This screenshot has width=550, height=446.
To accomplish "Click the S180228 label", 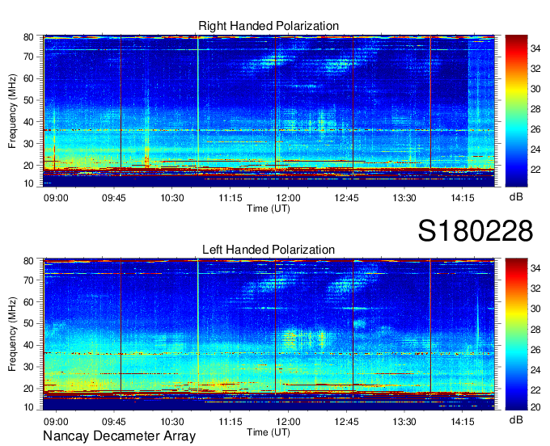I will pyautogui.click(x=476, y=231).
